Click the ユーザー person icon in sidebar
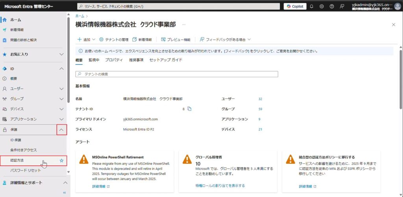 click(x=4, y=89)
